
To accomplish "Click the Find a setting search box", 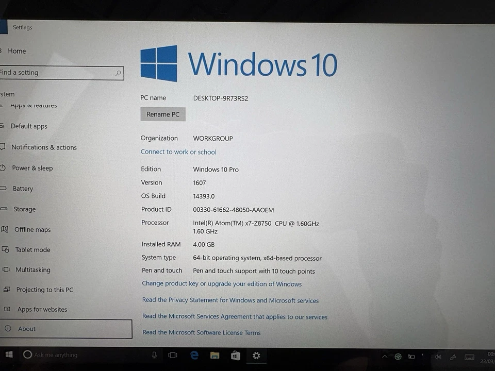I will click(x=57, y=73).
